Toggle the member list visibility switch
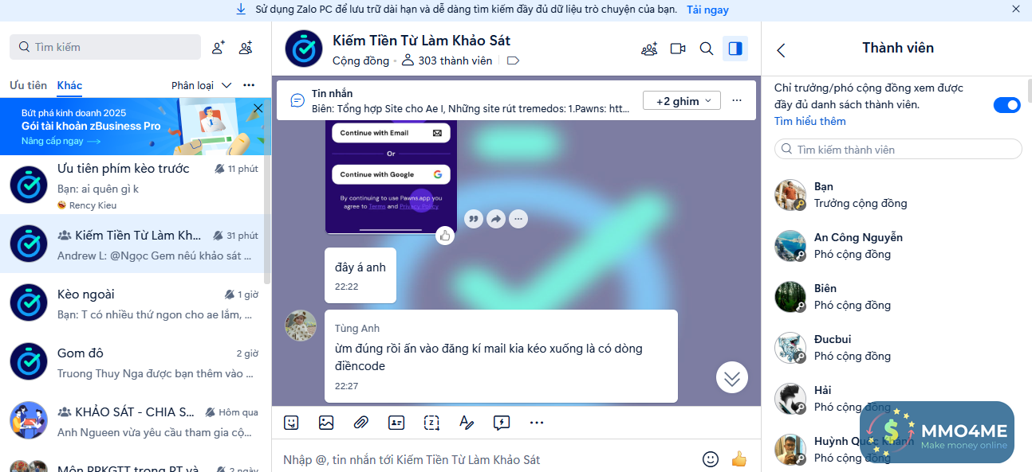Screen dimensions: 1032x472 (1006, 105)
